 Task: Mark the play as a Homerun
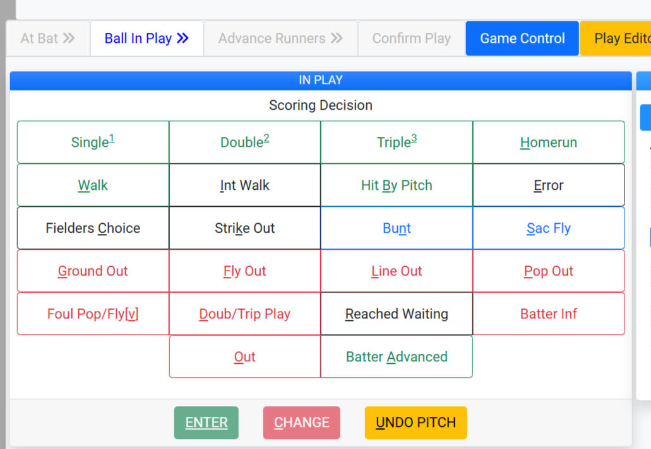pos(548,143)
